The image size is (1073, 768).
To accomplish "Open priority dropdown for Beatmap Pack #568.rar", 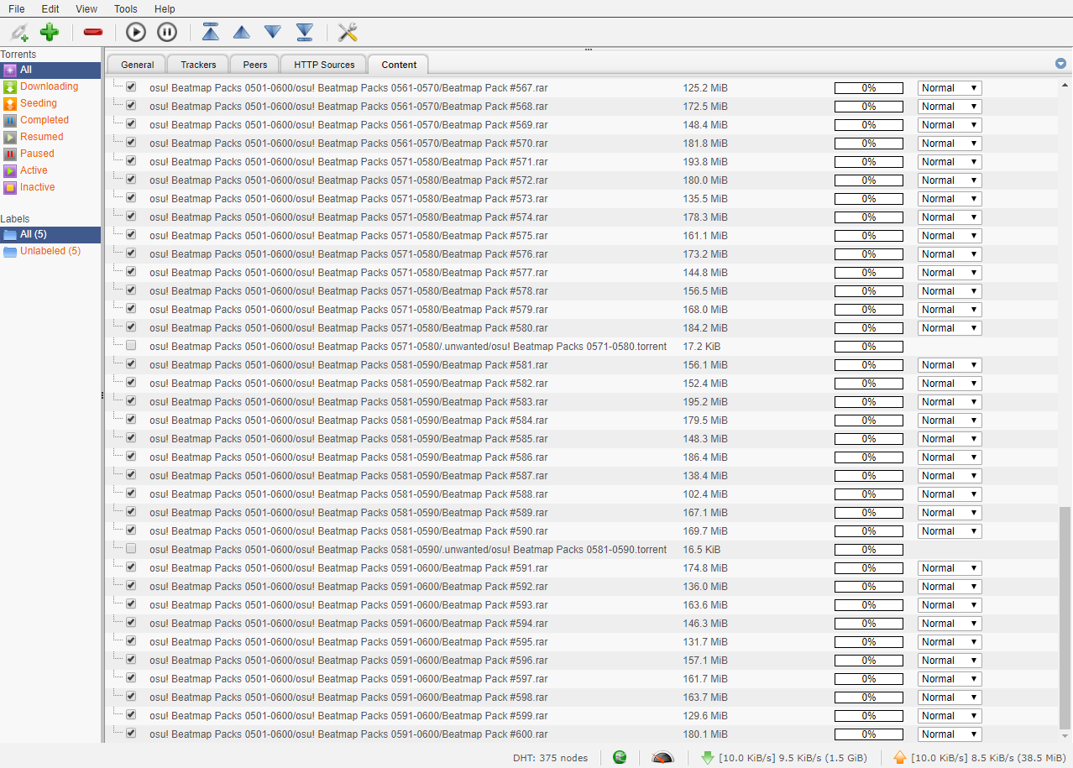I will [x=950, y=107].
